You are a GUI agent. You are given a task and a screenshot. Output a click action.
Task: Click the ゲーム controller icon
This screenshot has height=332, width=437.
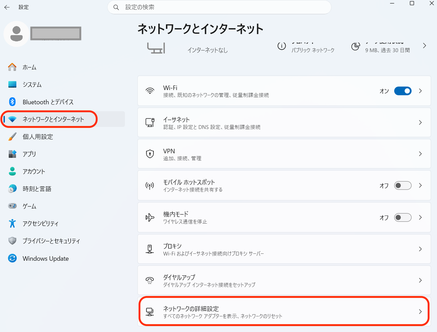coord(12,206)
